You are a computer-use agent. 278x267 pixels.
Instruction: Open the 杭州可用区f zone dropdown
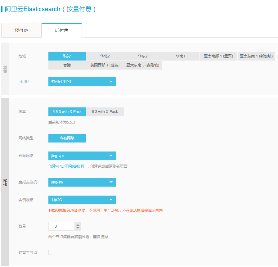[x=82, y=82]
